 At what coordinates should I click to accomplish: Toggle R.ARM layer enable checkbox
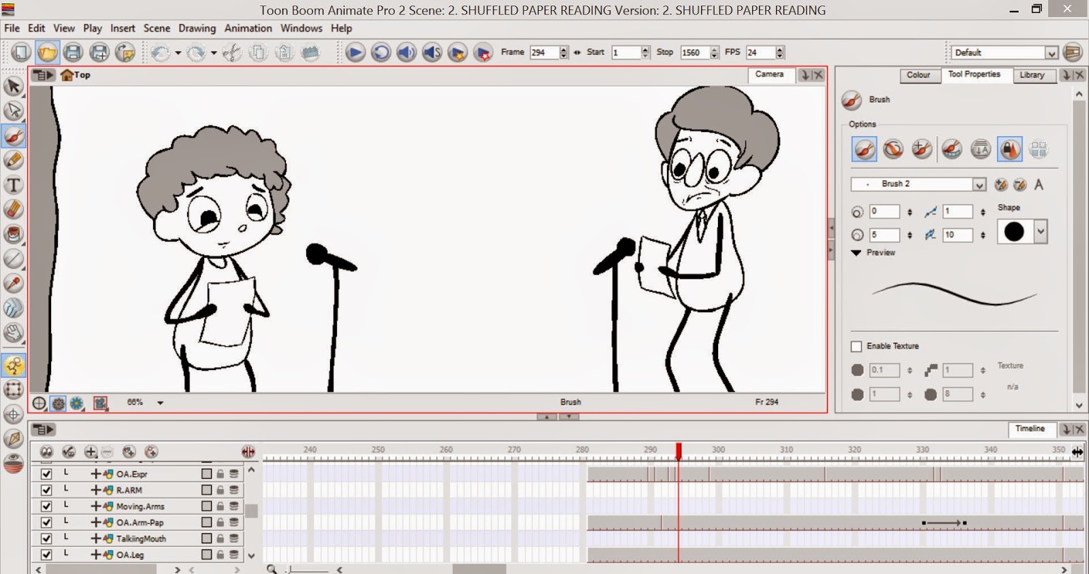(x=46, y=490)
